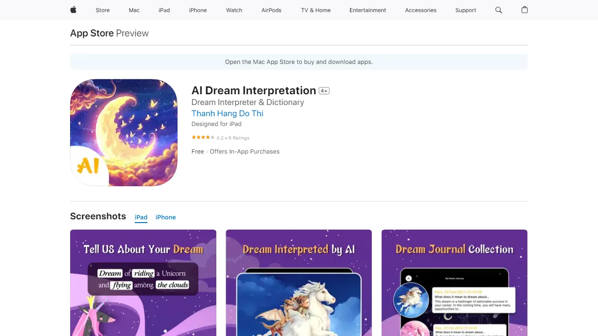
Task: Open the AirPods menu
Action: [x=271, y=10]
